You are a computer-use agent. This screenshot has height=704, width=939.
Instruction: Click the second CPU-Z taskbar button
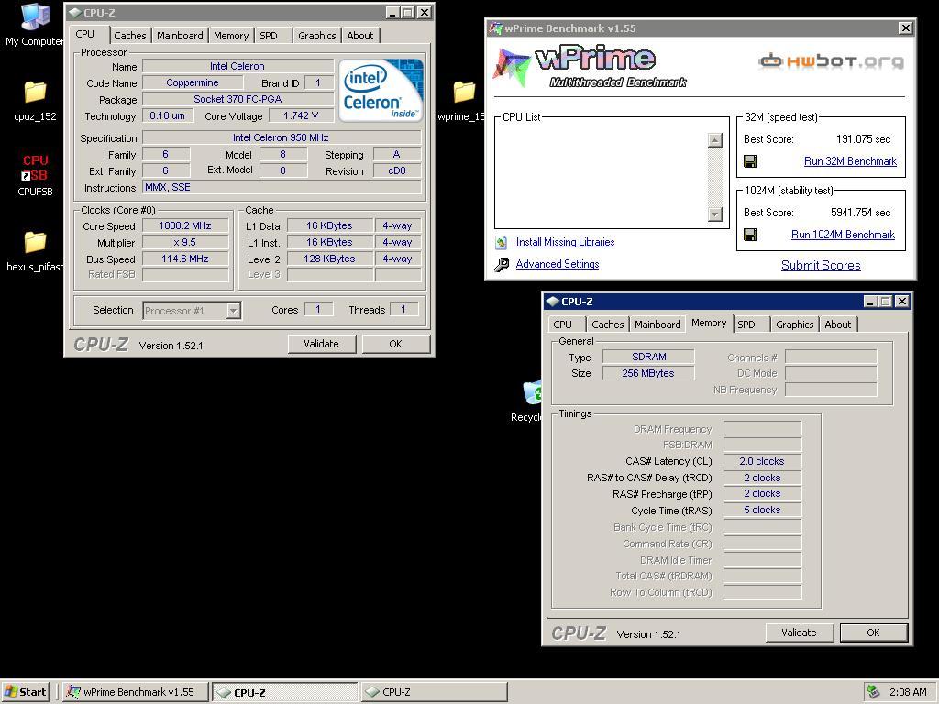point(434,692)
